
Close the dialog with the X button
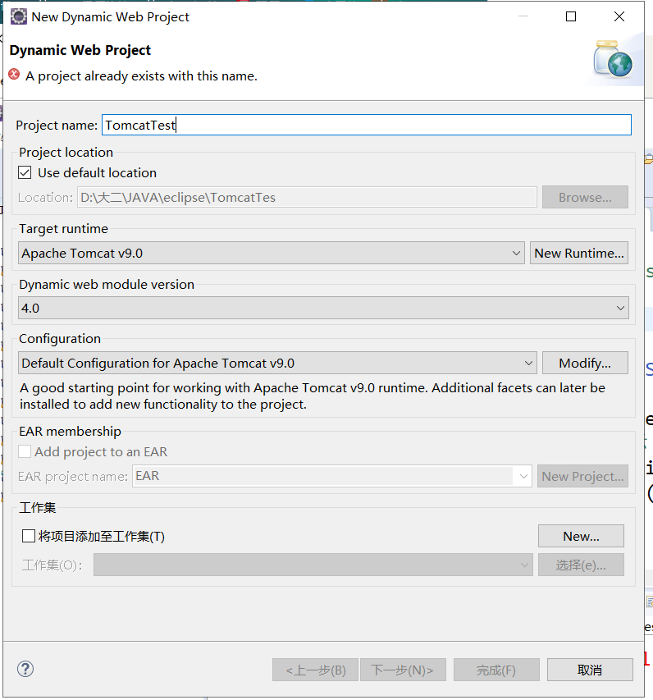[619, 17]
